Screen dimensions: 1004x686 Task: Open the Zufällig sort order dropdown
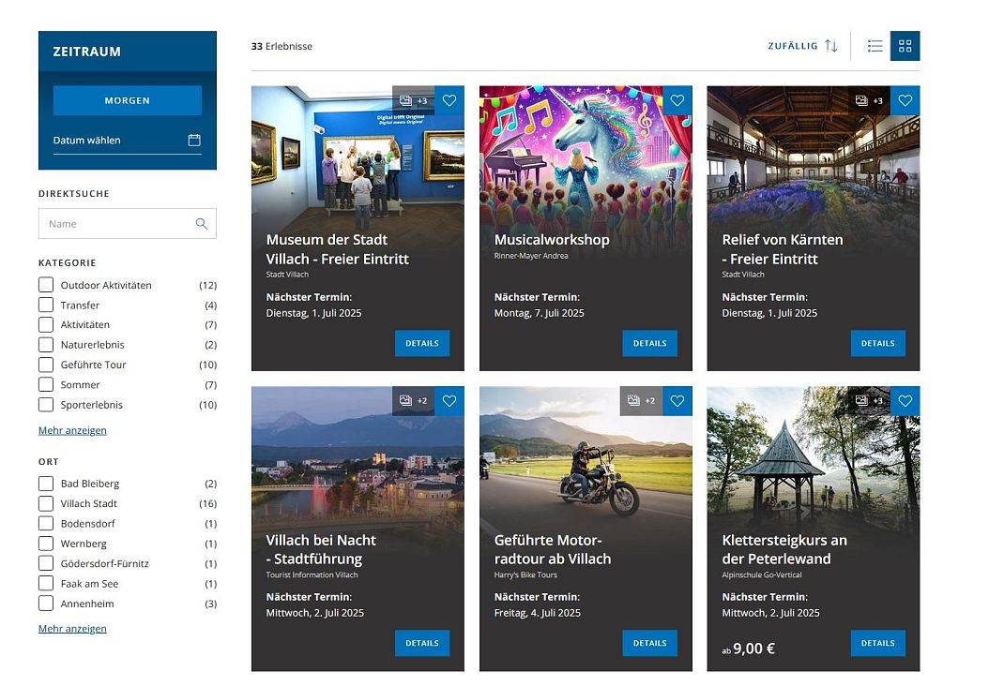tap(802, 46)
